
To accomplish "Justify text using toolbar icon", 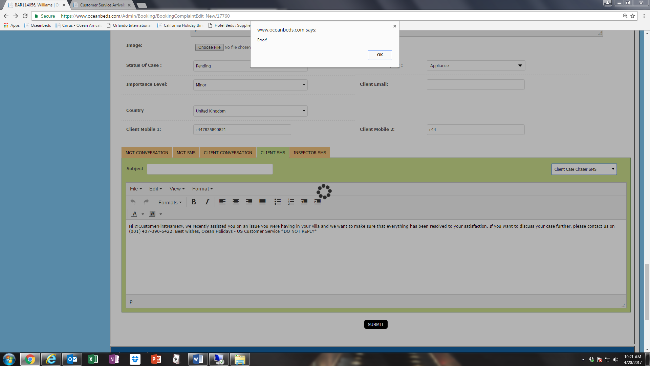I will 262,202.
